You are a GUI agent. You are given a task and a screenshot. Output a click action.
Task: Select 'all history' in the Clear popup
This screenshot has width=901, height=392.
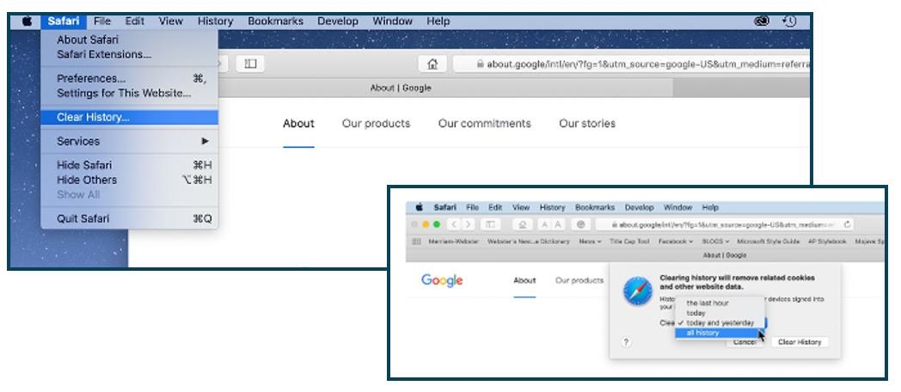tap(720, 333)
